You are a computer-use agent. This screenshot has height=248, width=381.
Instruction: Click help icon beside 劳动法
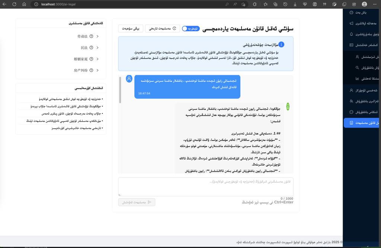coord(91,36)
